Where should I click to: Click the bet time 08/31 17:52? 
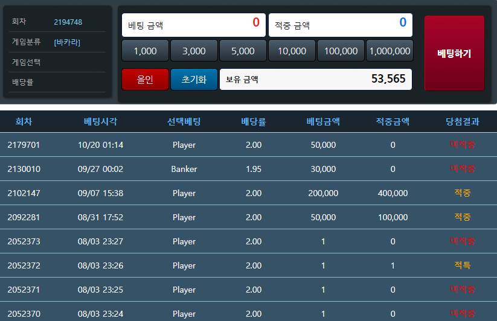[100, 217]
